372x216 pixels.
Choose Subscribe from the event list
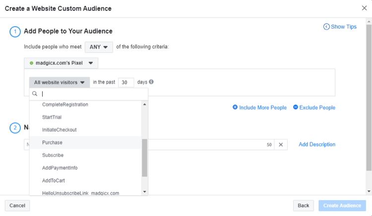[53, 155]
